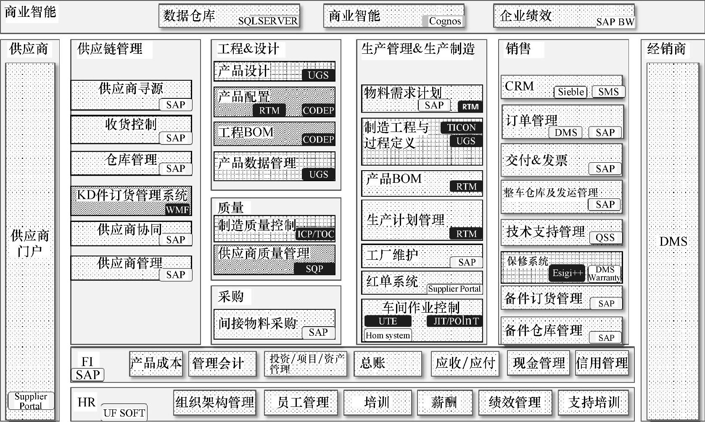
Task: Click the Hom system tag
Action: 388,335
